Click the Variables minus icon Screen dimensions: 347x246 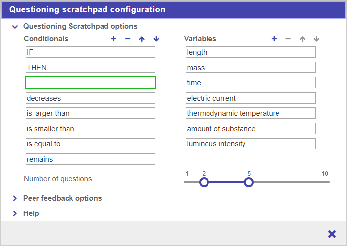point(288,39)
